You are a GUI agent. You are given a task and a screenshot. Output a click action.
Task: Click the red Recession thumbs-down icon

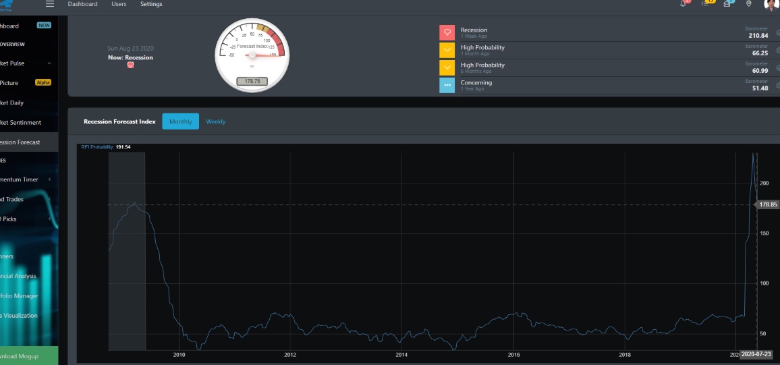point(447,33)
